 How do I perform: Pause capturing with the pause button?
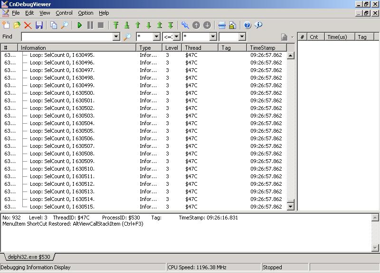coord(90,25)
